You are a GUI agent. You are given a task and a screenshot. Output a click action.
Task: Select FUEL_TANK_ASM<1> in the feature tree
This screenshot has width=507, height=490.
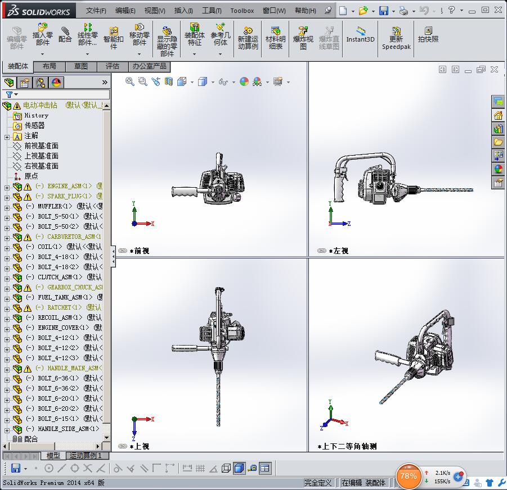coord(60,297)
